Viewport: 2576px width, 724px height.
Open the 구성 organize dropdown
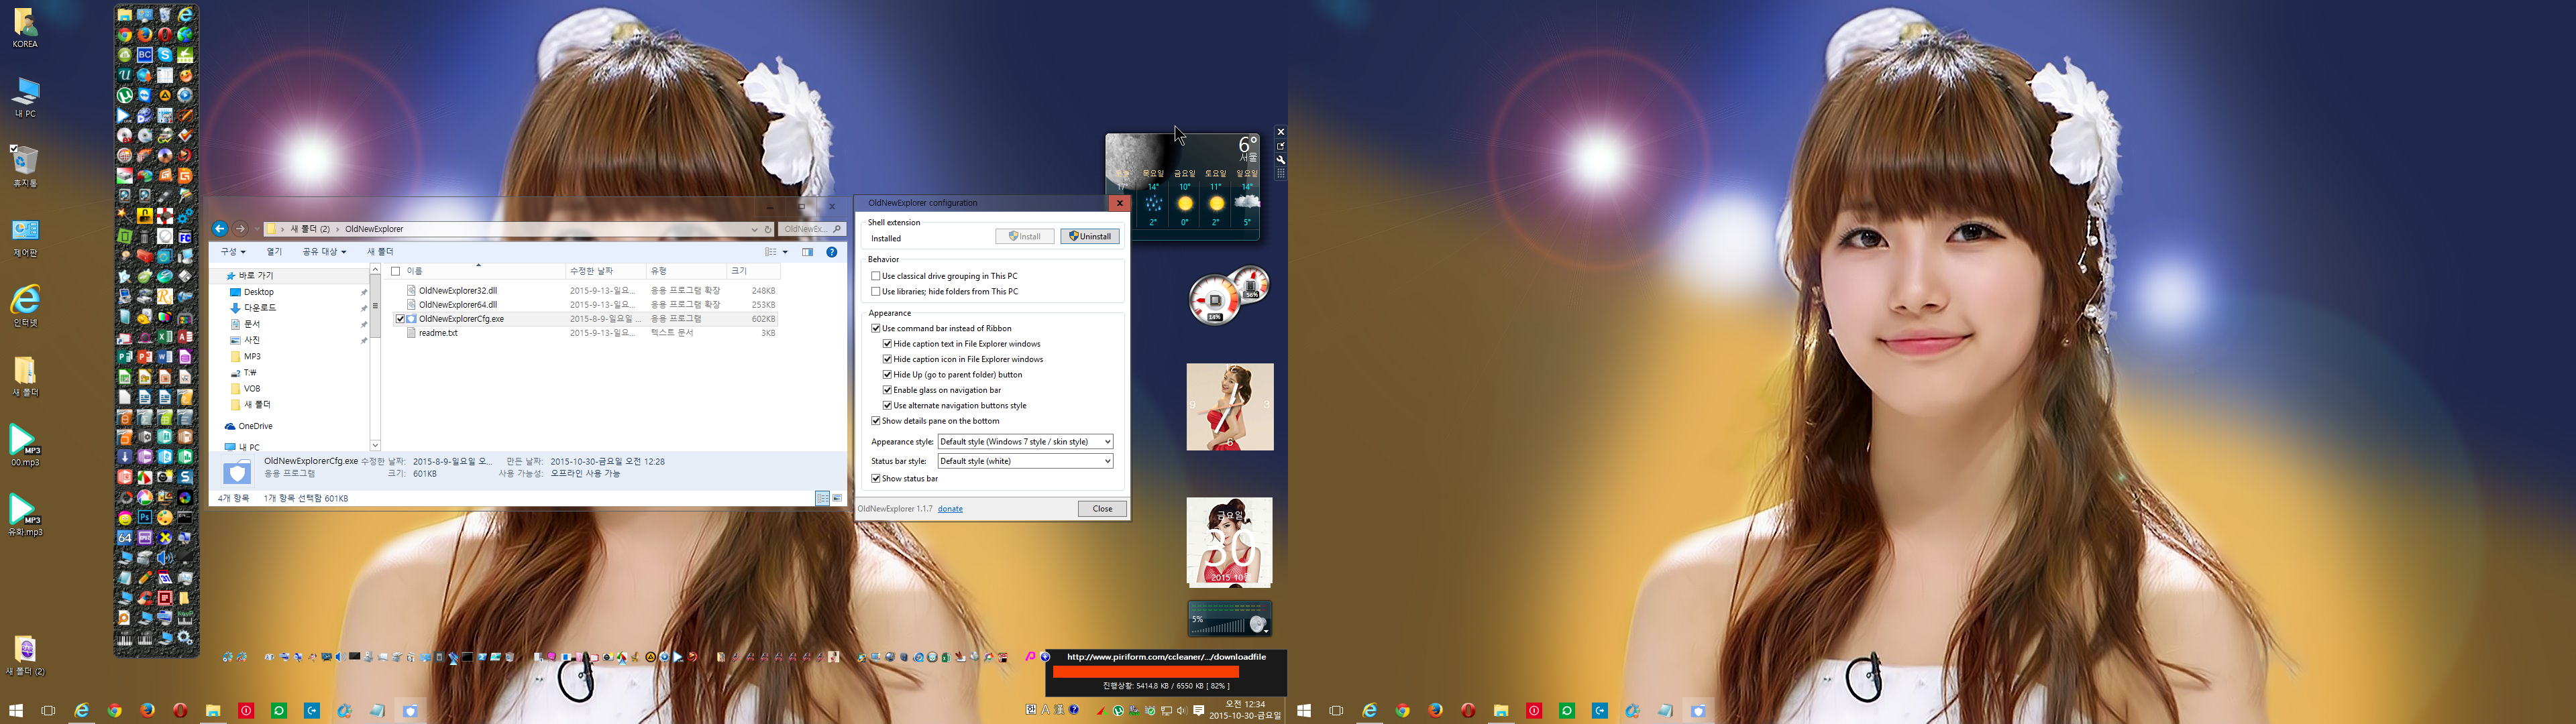[x=233, y=252]
